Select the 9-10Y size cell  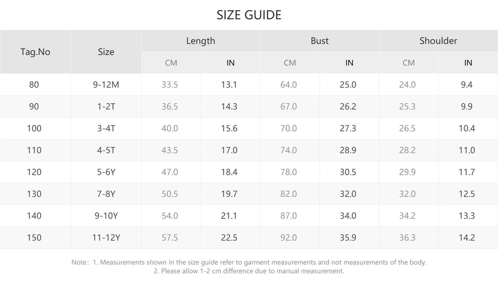point(106,216)
